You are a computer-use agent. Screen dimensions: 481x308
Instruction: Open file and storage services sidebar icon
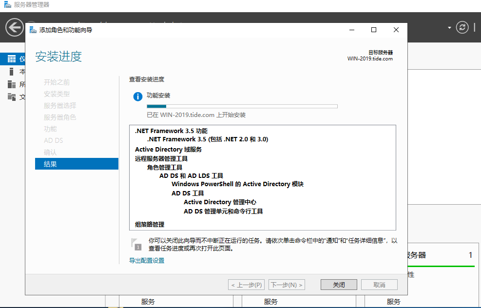click(x=12, y=97)
